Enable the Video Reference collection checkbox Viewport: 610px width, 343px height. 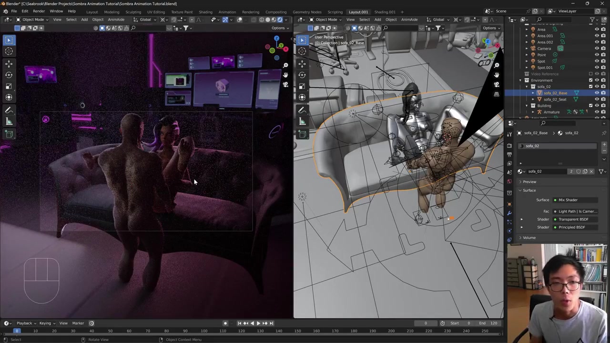(x=591, y=74)
